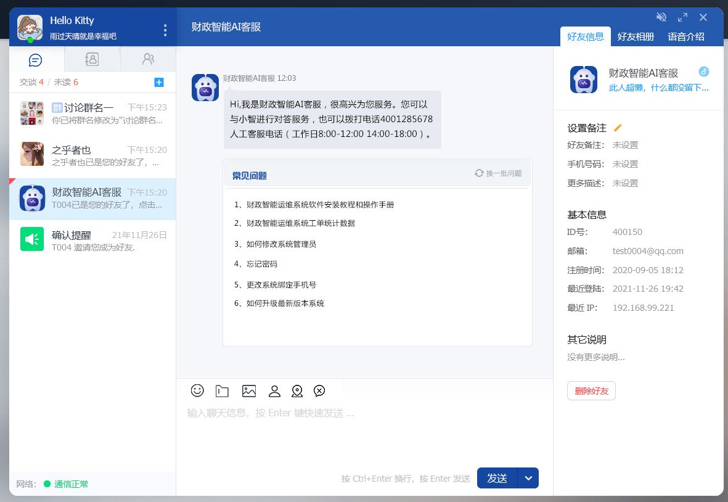
Task: Switch to the 好友相册 tab
Action: pyautogui.click(x=636, y=36)
